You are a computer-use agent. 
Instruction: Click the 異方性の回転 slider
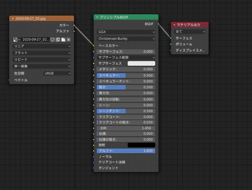click(x=126, y=99)
